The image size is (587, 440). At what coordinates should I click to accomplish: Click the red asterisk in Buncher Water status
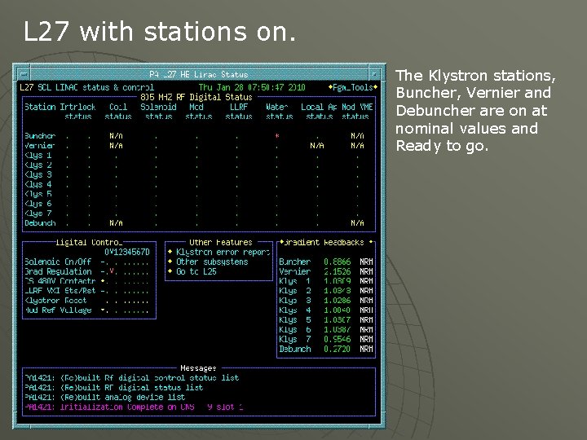[277, 136]
